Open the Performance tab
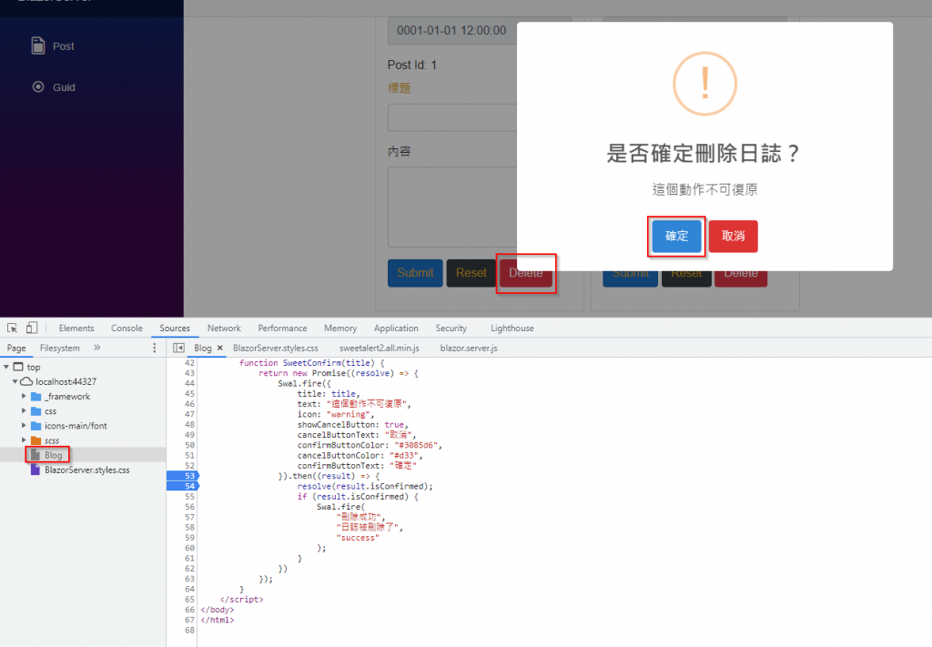 point(282,328)
